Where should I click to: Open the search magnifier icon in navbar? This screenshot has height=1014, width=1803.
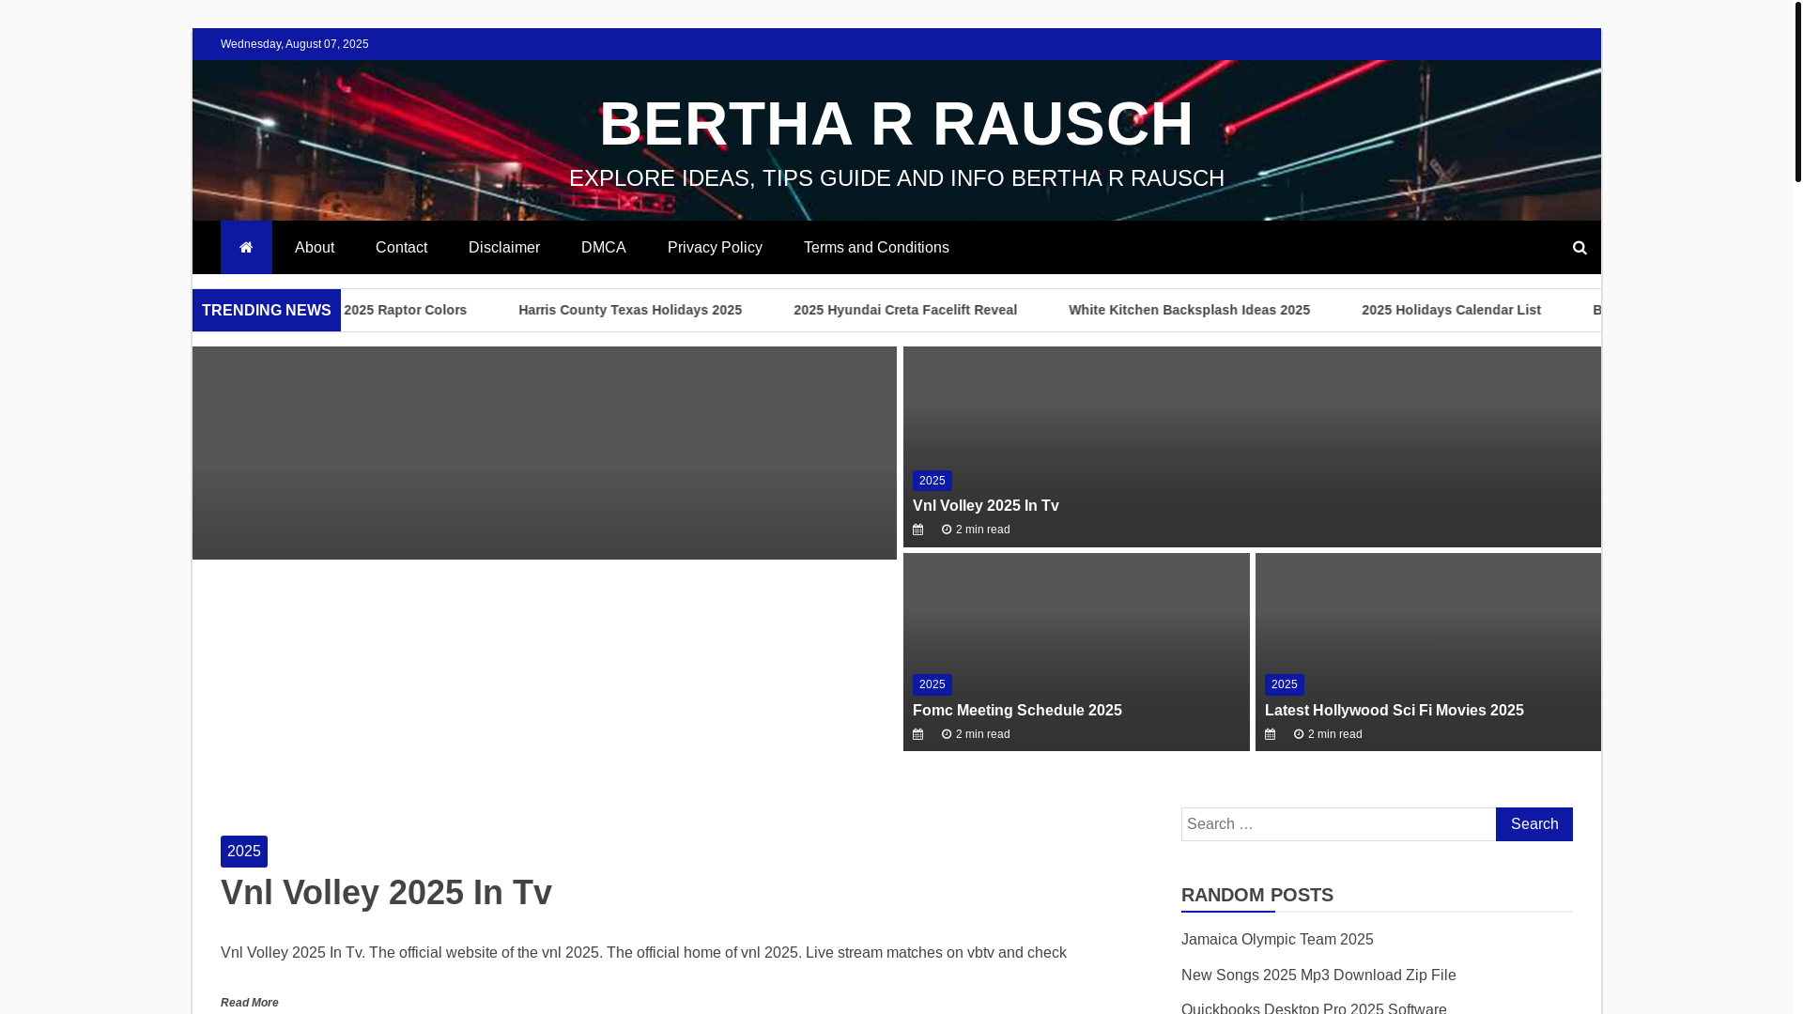[x=1580, y=248]
